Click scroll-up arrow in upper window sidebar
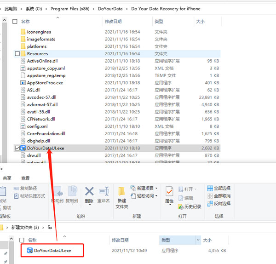This screenshot has height=264, width=276. coord(5,20)
